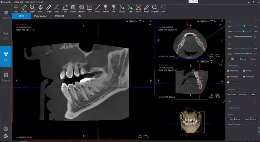This screenshot has width=260, height=142.
Task: Toggle the Position Line checkbox
Action: coord(244,77)
